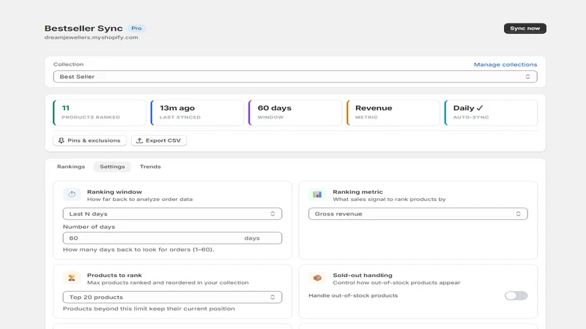Click the Daily Auto-Sync card
This screenshot has width=586, height=329.
pyautogui.click(x=491, y=113)
